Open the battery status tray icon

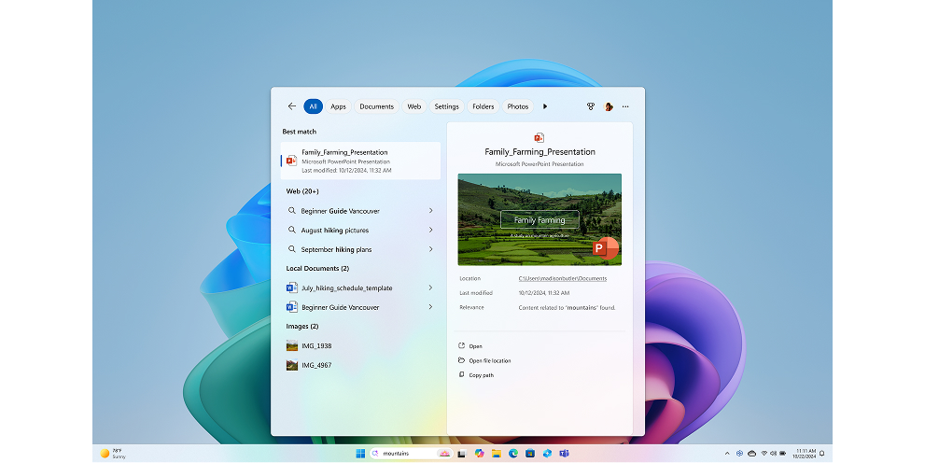coord(783,454)
